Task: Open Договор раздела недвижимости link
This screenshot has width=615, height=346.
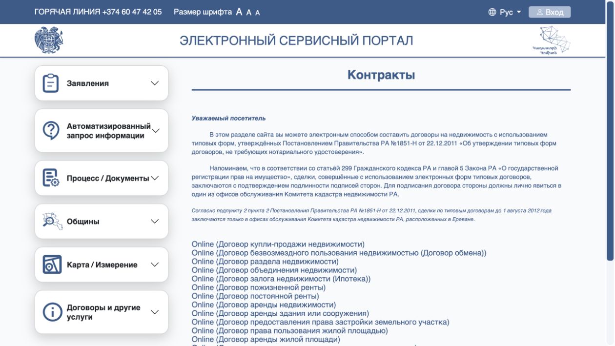Action: point(265,262)
